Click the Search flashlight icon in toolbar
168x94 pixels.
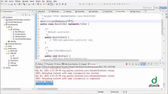click(44, 4)
